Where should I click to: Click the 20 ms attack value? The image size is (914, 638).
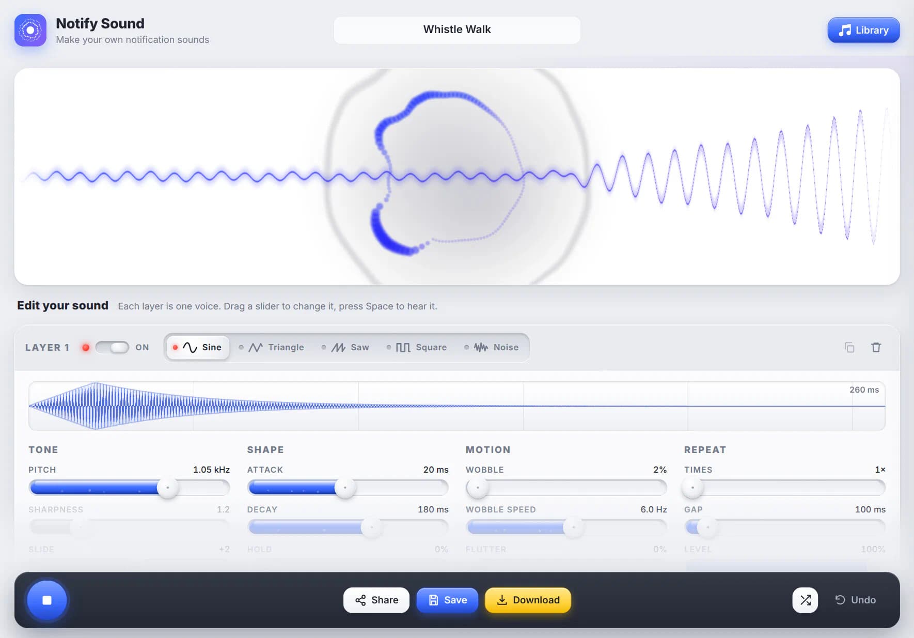tap(436, 470)
